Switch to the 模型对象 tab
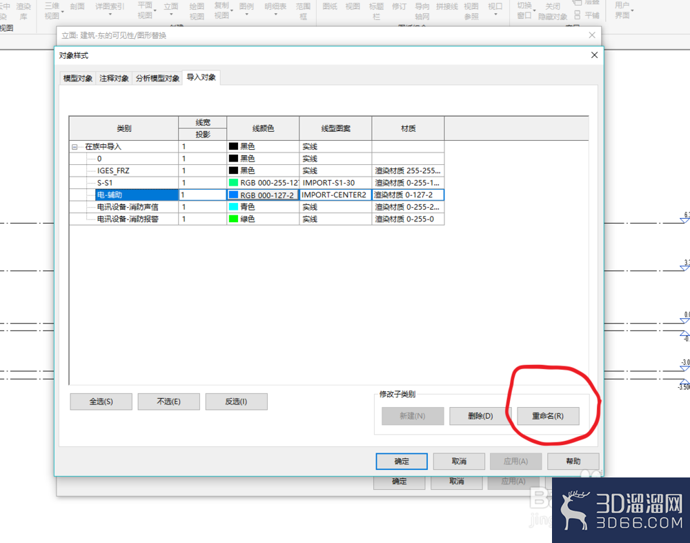 (x=78, y=79)
